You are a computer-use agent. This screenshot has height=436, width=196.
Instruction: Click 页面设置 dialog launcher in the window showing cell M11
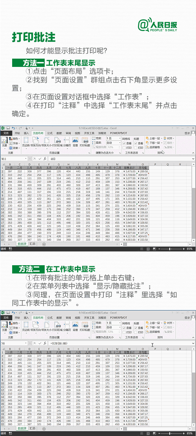(90, 153)
